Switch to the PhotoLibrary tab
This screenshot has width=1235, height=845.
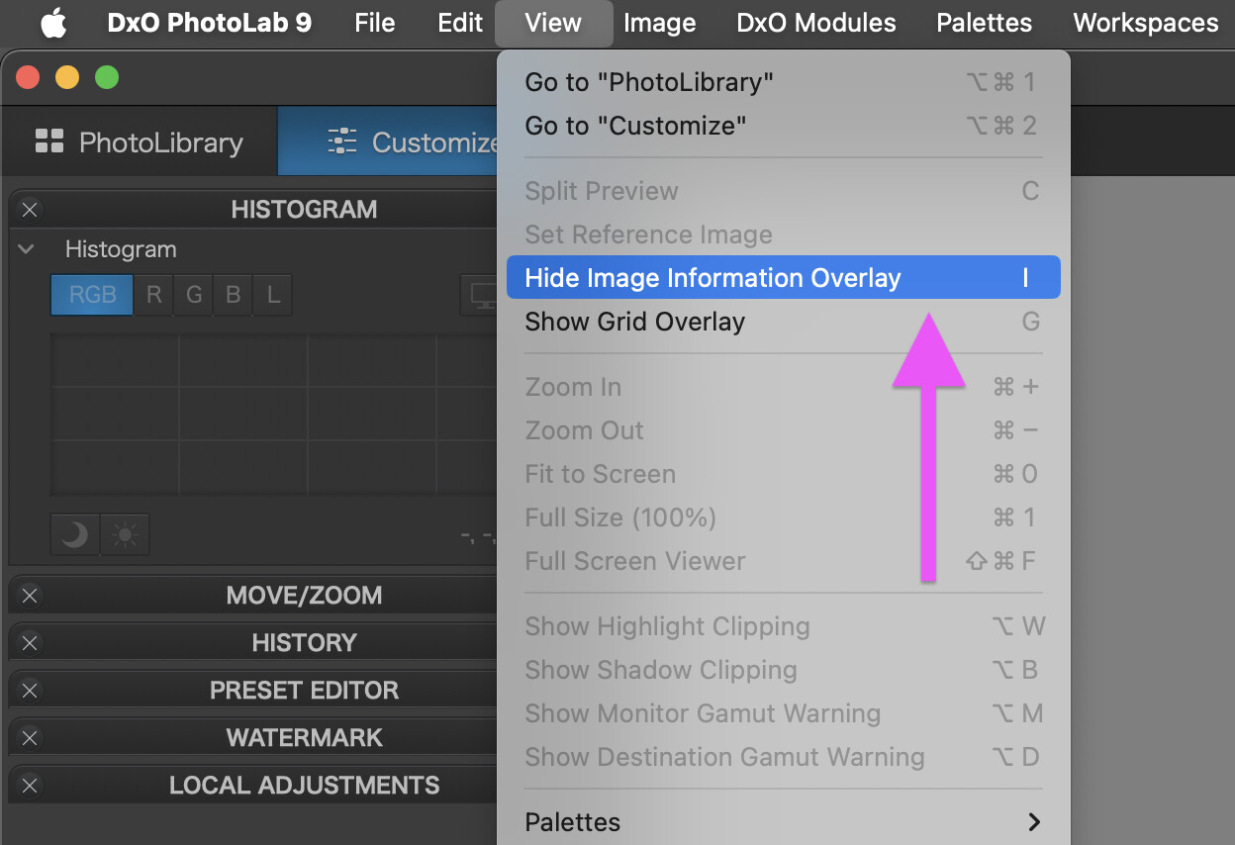(x=140, y=142)
